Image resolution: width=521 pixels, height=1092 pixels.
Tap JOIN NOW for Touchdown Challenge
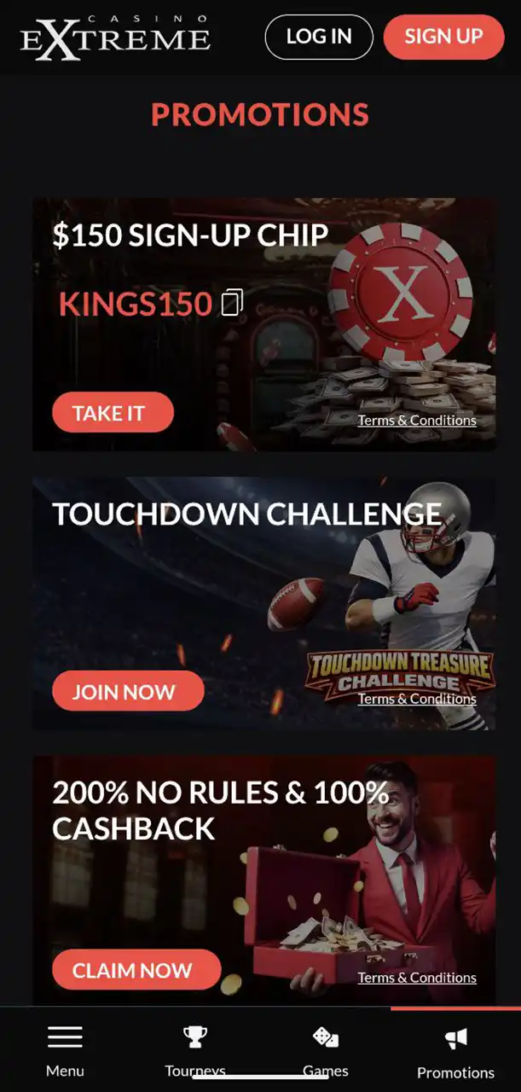click(128, 691)
